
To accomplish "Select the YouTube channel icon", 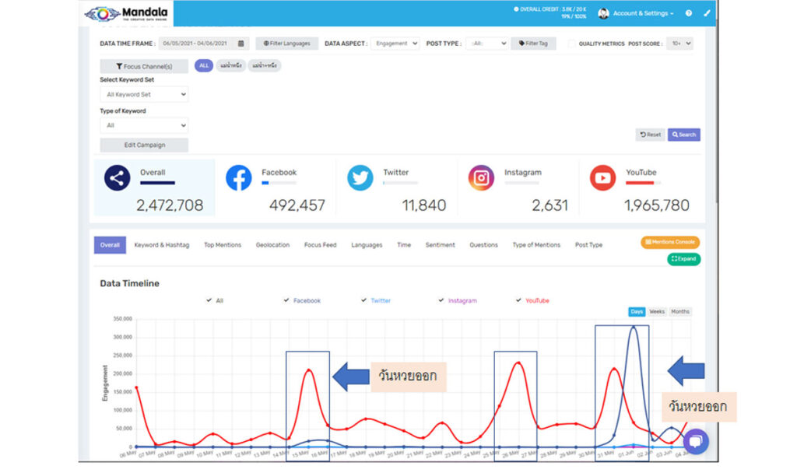I will (602, 178).
